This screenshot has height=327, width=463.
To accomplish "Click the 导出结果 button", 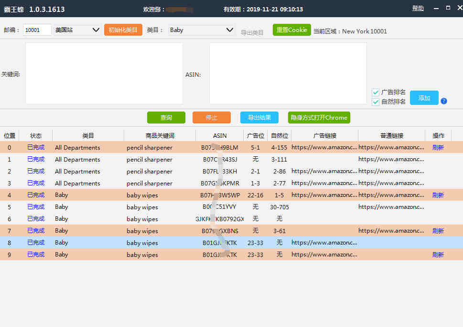I will tap(259, 118).
